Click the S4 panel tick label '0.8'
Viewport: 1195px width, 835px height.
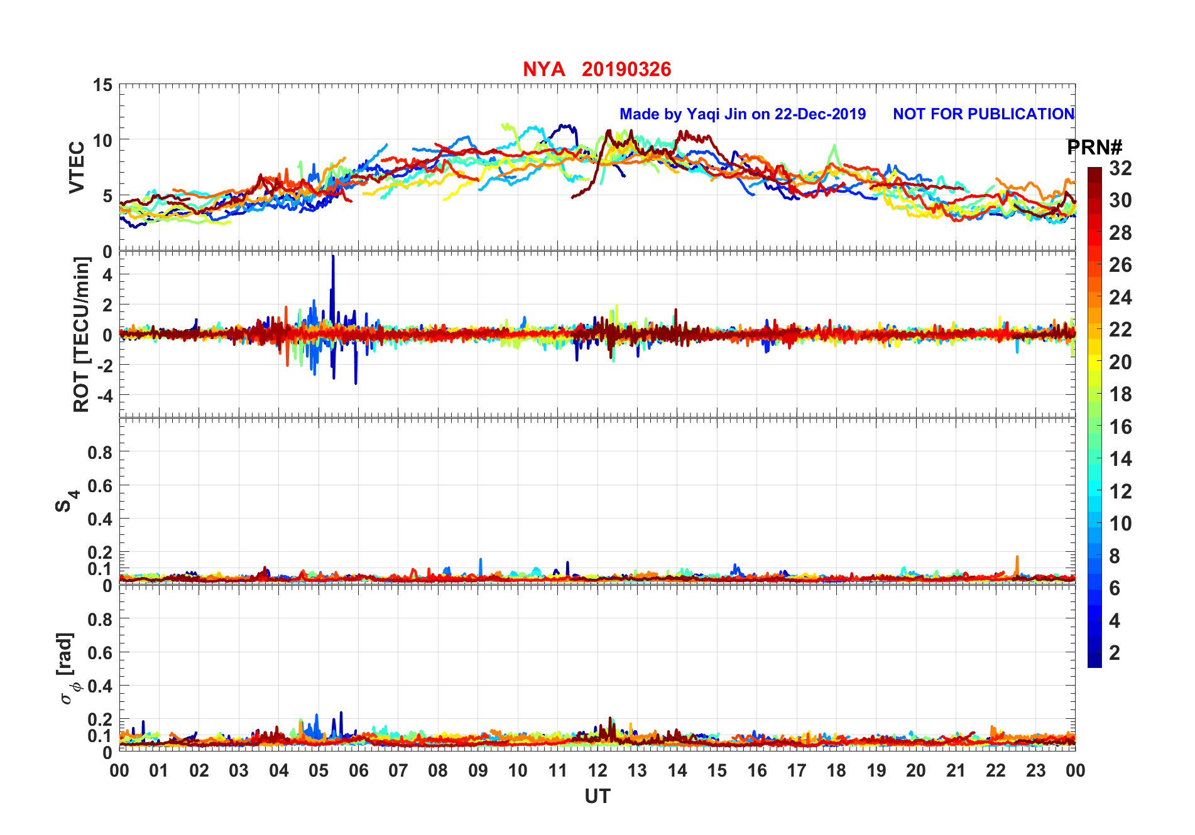[100, 452]
